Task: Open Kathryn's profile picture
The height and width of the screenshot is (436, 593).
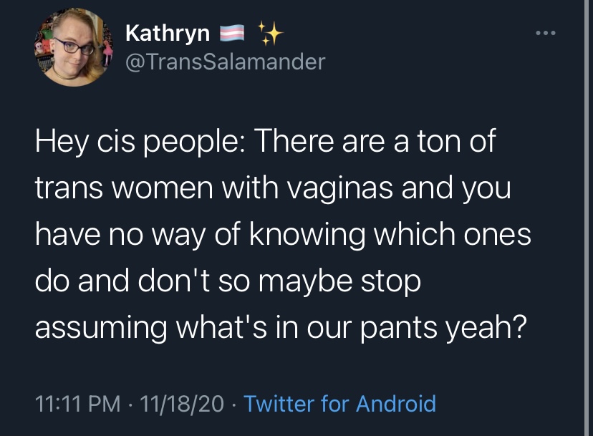Action: pyautogui.click(x=74, y=48)
